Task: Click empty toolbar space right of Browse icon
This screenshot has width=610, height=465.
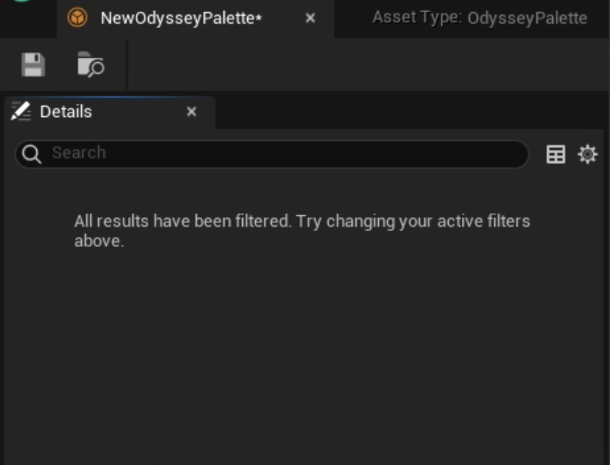Action: 366,64
